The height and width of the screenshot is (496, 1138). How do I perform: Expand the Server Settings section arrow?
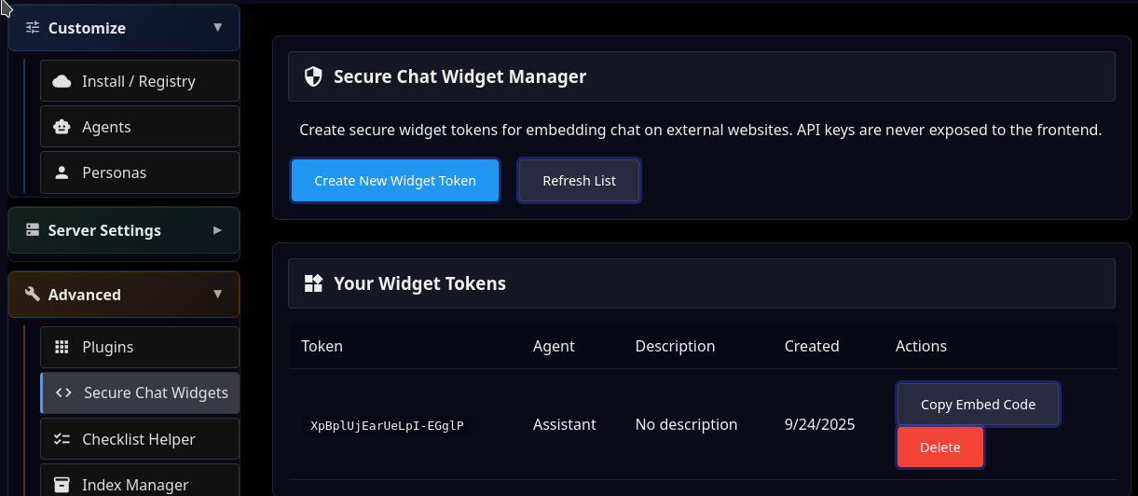click(x=218, y=230)
